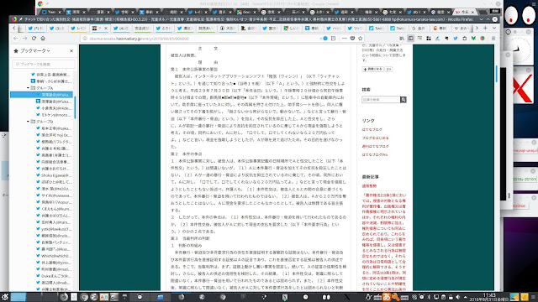The width and height of the screenshot is (538, 302).
Task: Click the blog search input field
Action: click(381, 100)
